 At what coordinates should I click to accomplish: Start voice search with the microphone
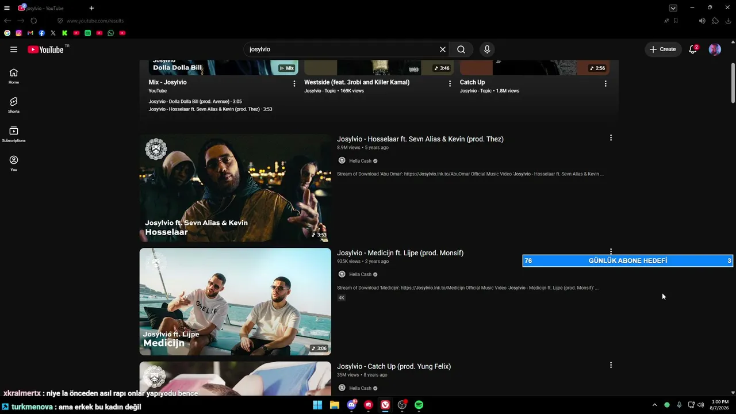pos(487,49)
